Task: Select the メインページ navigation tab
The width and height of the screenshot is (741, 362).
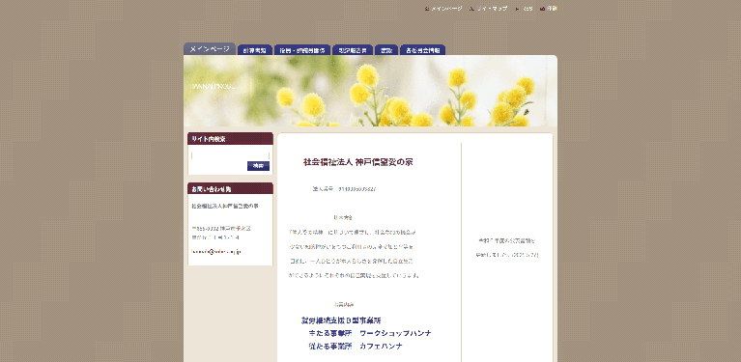Action: pyautogui.click(x=210, y=48)
